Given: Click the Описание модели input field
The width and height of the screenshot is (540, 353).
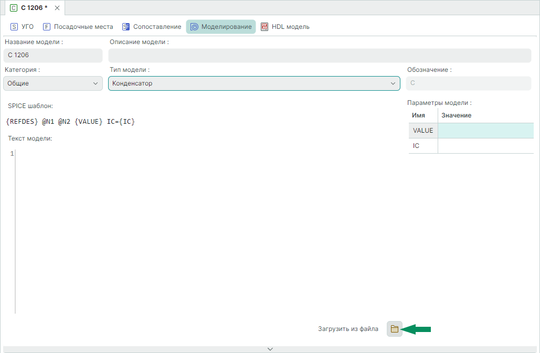Looking at the screenshot, I should coord(320,56).
